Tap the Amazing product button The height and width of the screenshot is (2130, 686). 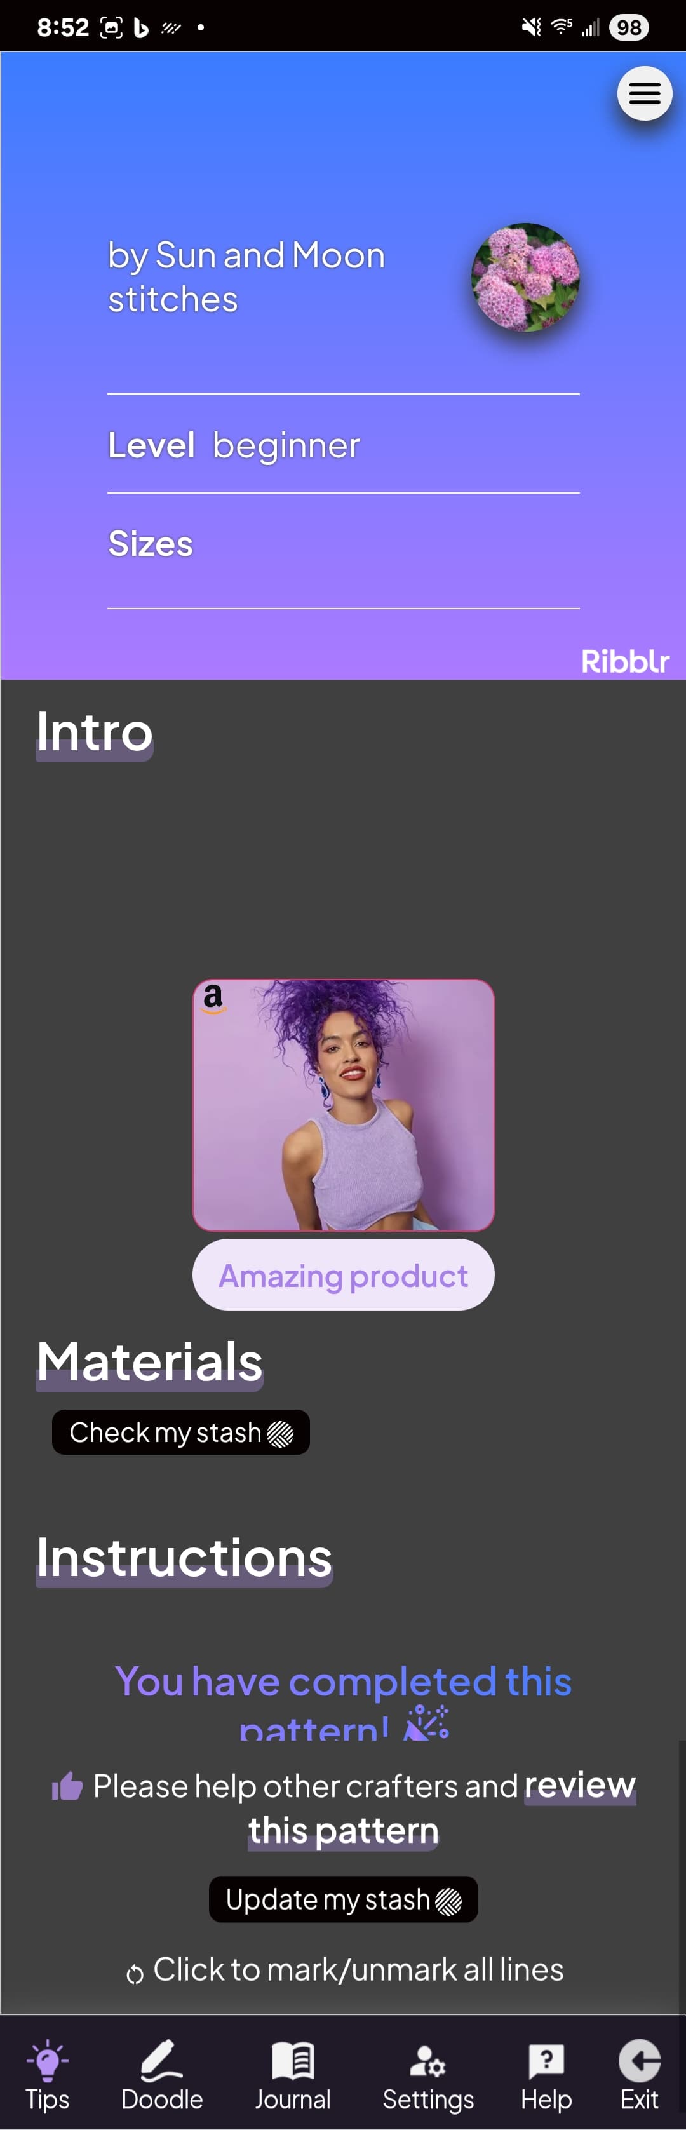click(x=343, y=1275)
